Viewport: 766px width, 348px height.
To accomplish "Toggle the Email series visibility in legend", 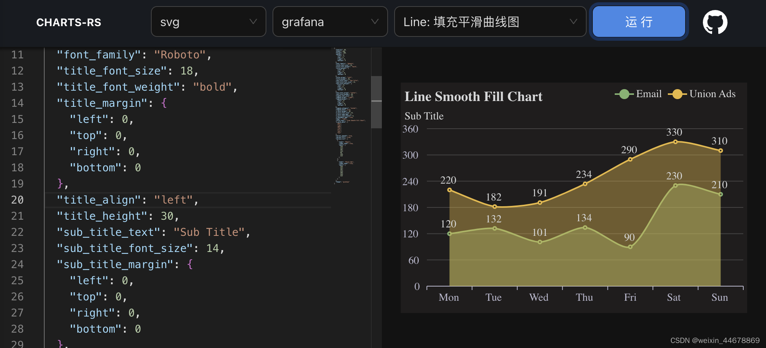I will pos(649,94).
